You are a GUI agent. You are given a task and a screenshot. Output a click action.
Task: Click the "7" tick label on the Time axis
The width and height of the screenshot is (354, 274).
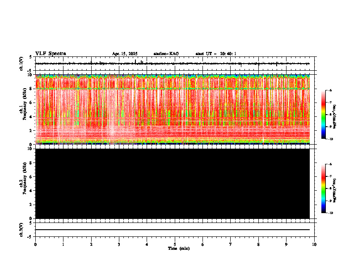(x=231, y=244)
